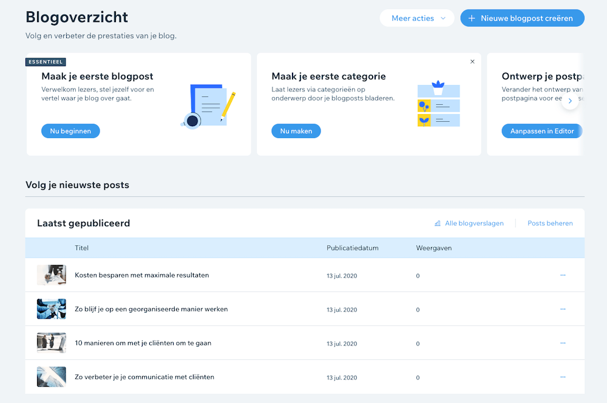Open Posts beheren
Image resolution: width=607 pixels, height=403 pixels.
[x=550, y=223]
